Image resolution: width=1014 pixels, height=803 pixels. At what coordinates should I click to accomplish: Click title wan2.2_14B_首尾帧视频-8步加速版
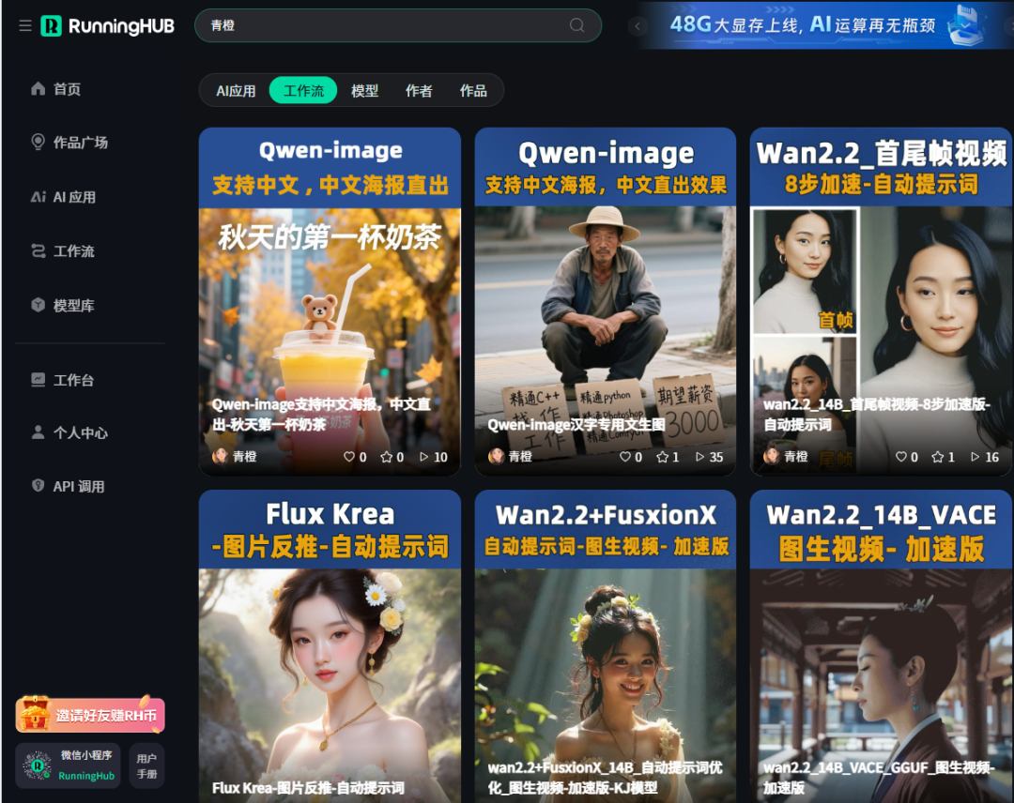(876, 414)
